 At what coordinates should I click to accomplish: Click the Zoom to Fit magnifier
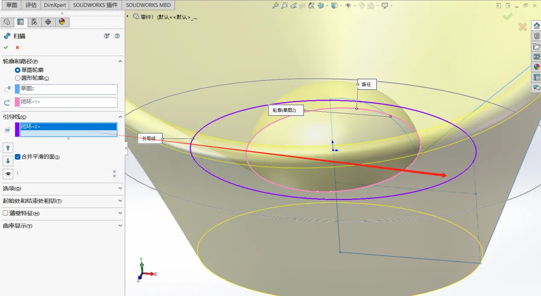pos(276,6)
